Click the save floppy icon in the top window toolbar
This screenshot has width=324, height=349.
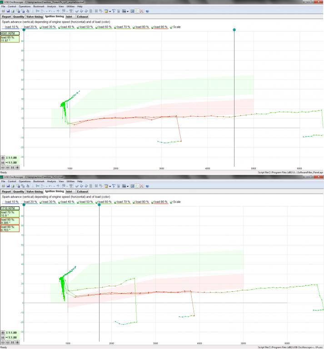point(8,11)
